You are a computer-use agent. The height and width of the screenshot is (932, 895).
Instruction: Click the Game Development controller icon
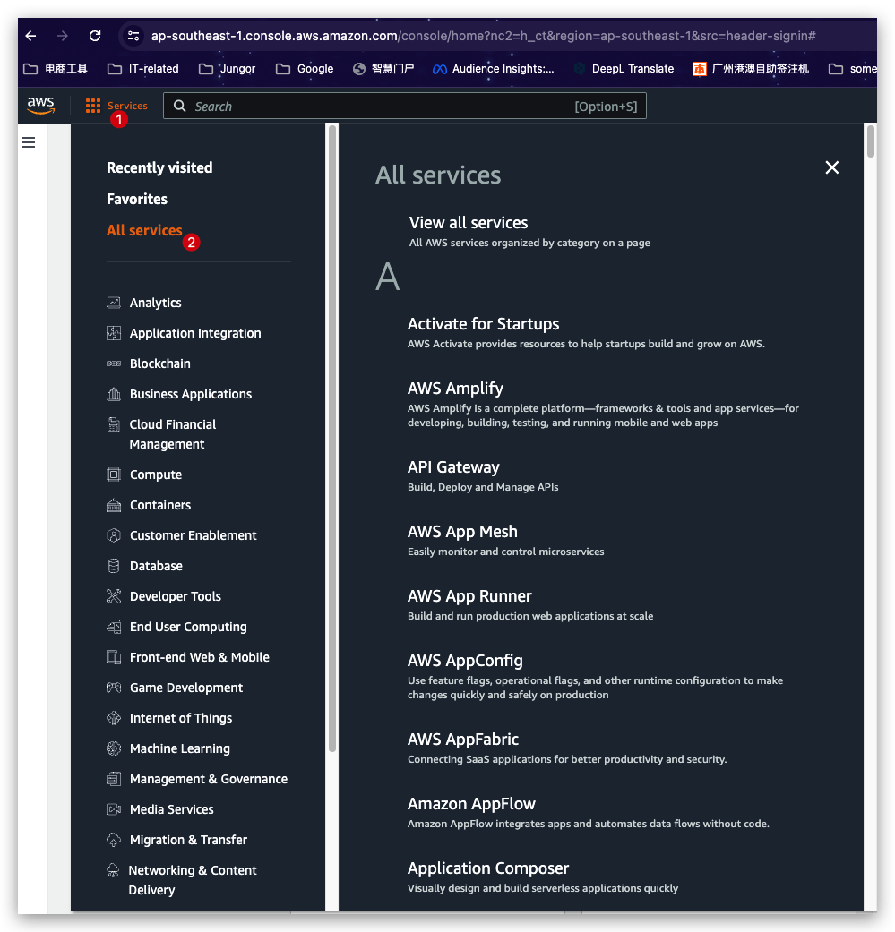[114, 688]
